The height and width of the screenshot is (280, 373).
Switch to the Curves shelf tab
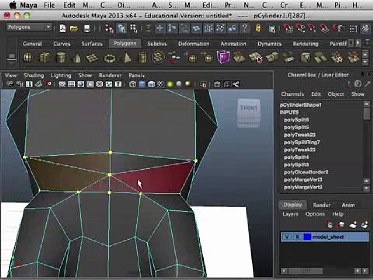pos(62,44)
